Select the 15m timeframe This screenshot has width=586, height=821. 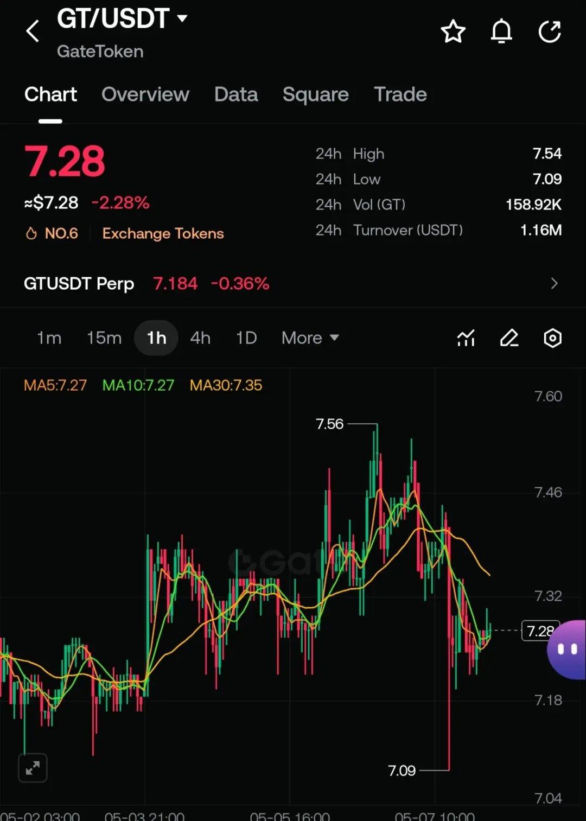104,338
